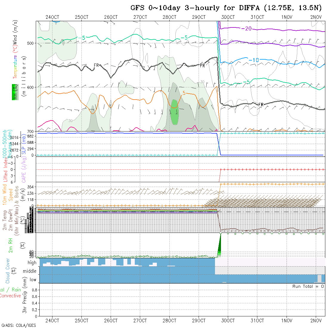Select 1NOV on the top time axis
Screen dimensions: 328x328
pyautogui.click(x=287, y=17)
